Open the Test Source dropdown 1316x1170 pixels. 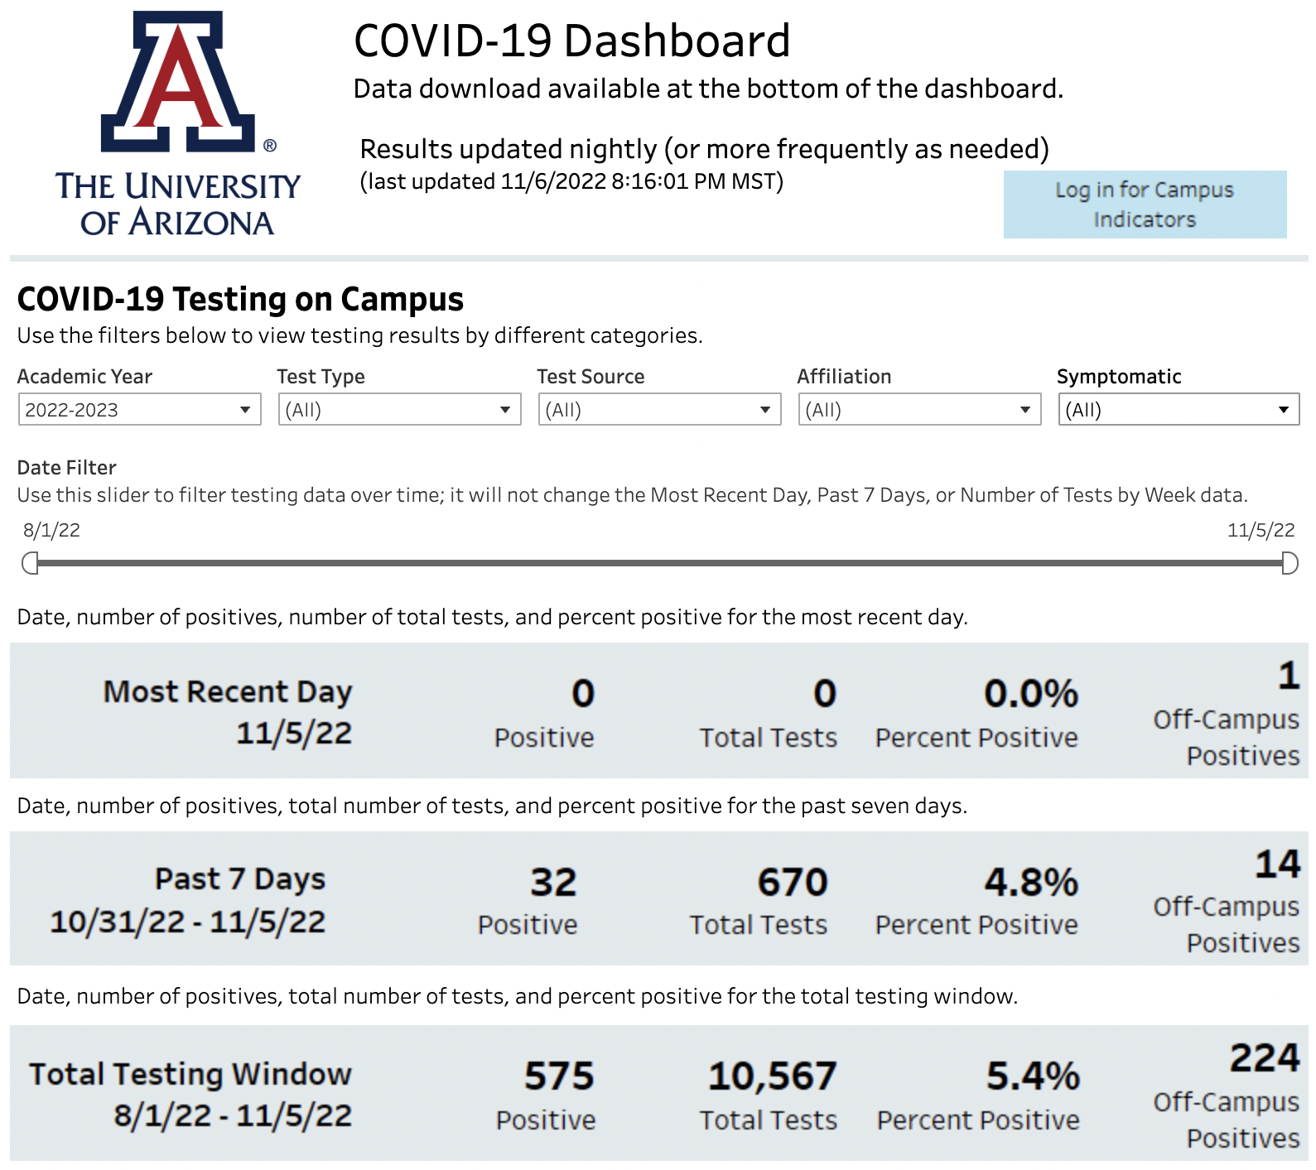pyautogui.click(x=658, y=409)
